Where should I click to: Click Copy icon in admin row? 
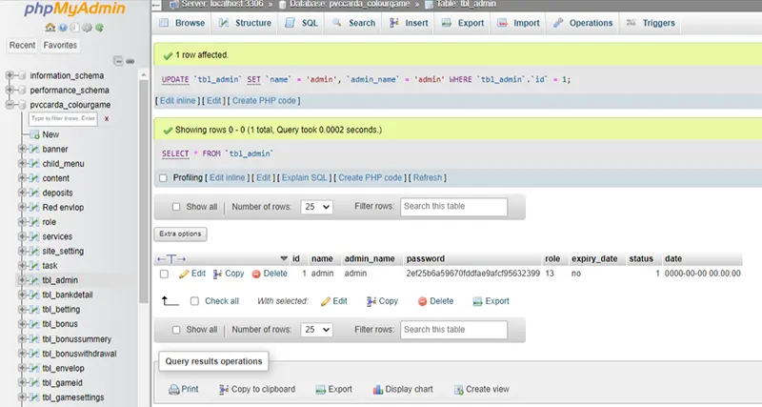click(218, 274)
